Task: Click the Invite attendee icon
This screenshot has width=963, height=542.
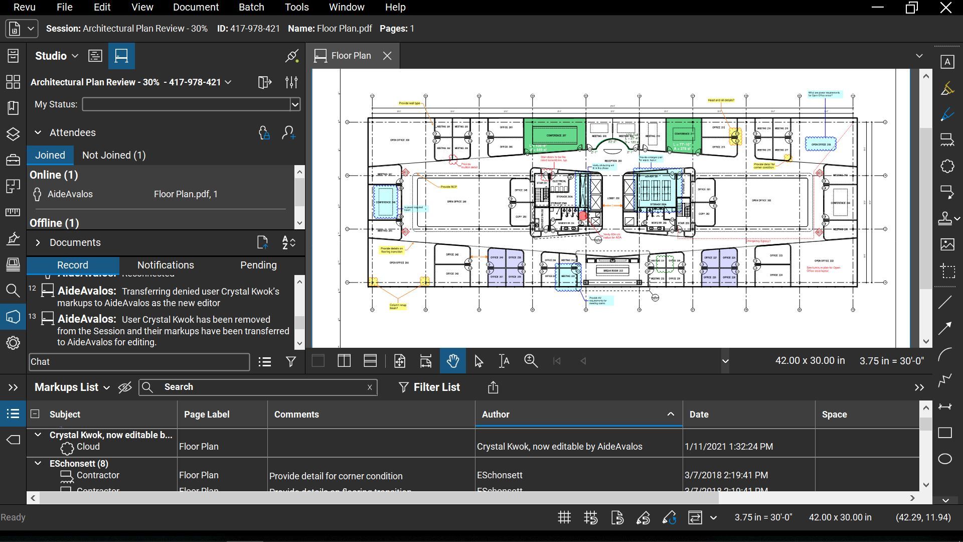Action: pos(289,132)
